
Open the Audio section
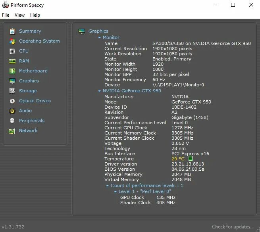tap(25, 111)
